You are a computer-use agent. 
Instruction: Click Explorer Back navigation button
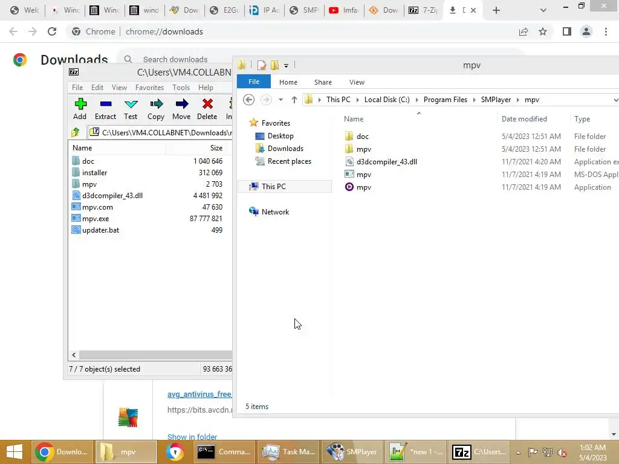click(248, 100)
